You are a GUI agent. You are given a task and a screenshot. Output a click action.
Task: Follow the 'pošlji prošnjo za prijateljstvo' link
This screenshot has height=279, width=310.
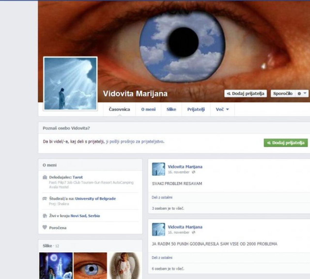point(137,142)
